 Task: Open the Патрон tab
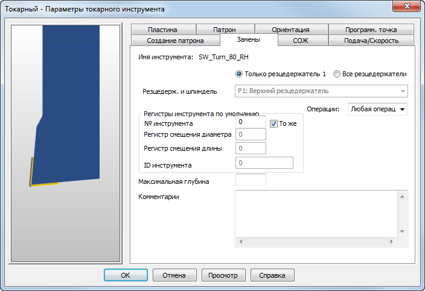tap(225, 30)
